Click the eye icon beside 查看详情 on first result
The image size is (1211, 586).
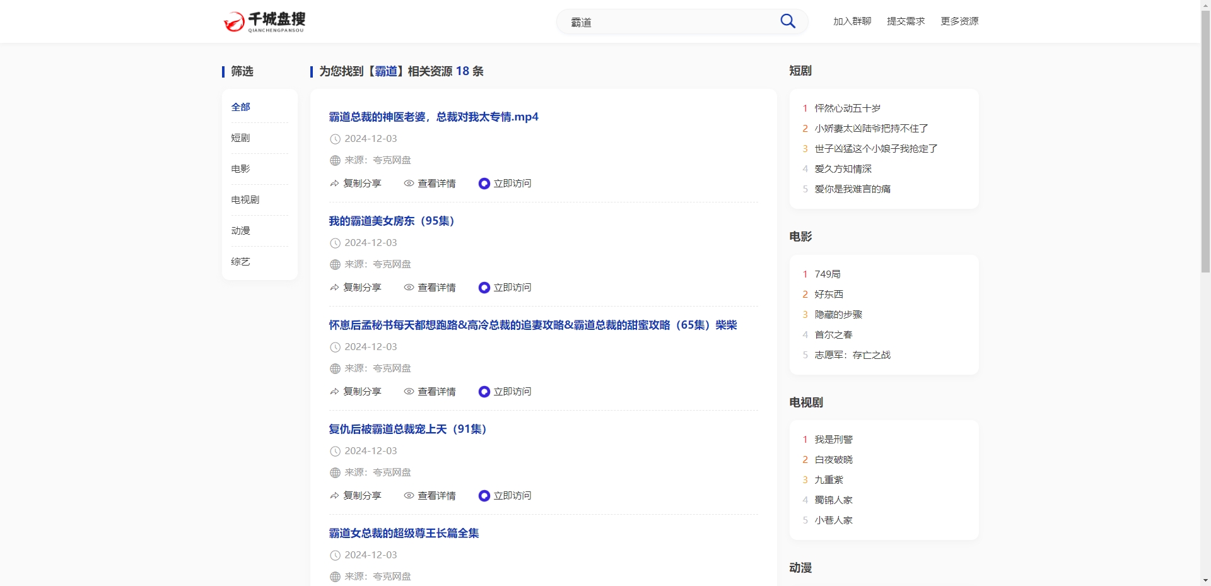(x=408, y=184)
